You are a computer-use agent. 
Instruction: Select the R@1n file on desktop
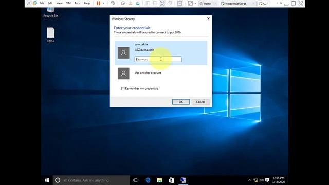(x=50, y=35)
